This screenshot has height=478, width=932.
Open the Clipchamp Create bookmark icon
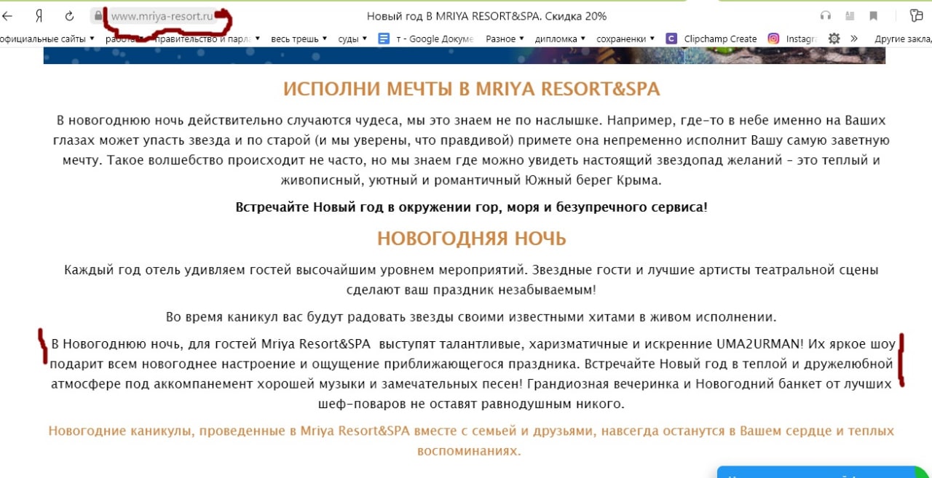pos(671,39)
